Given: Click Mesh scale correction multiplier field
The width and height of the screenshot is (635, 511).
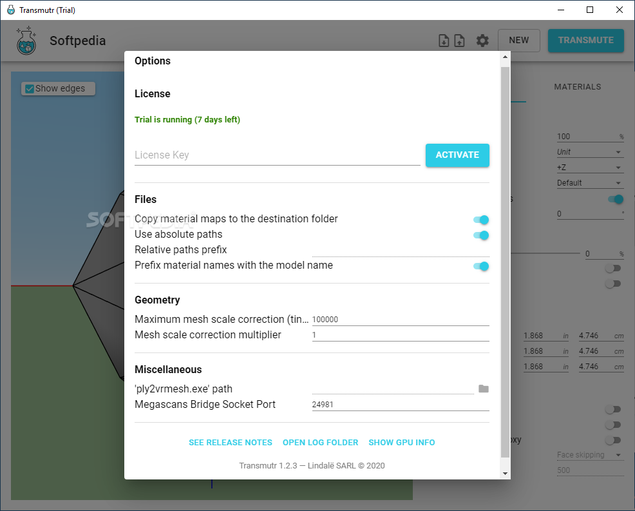Looking at the screenshot, I should point(401,334).
